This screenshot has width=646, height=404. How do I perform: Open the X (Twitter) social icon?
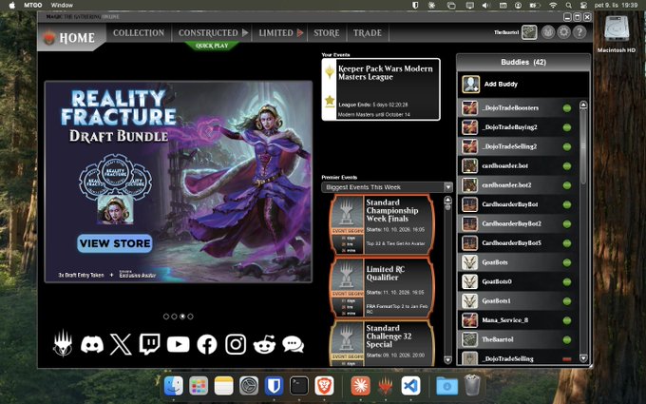click(x=121, y=344)
